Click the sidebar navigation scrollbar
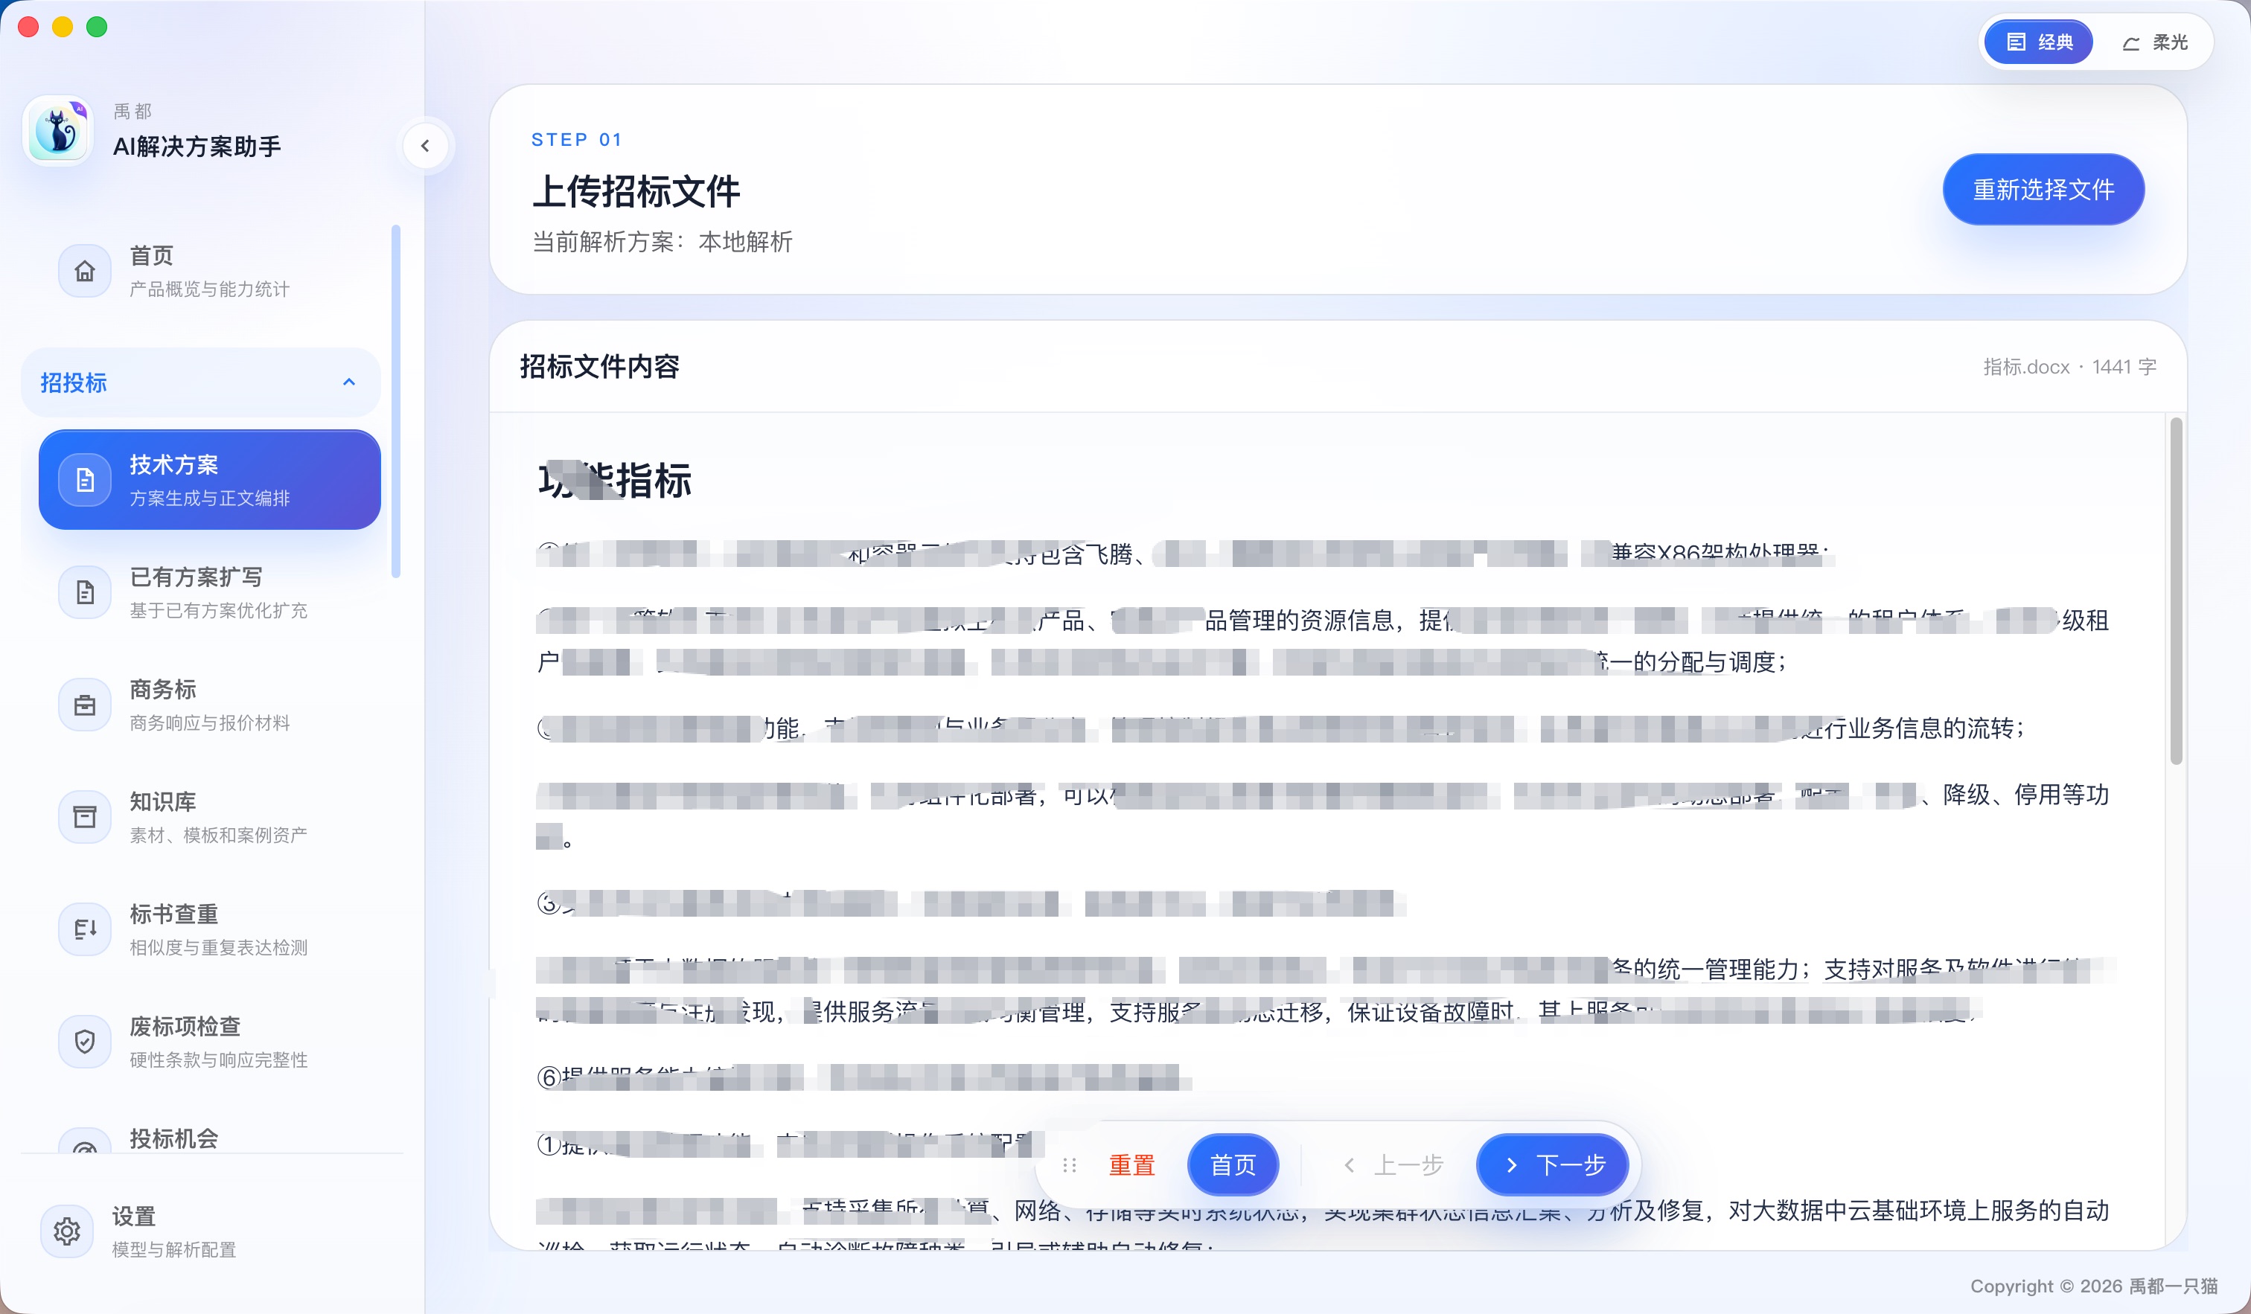 tap(396, 402)
